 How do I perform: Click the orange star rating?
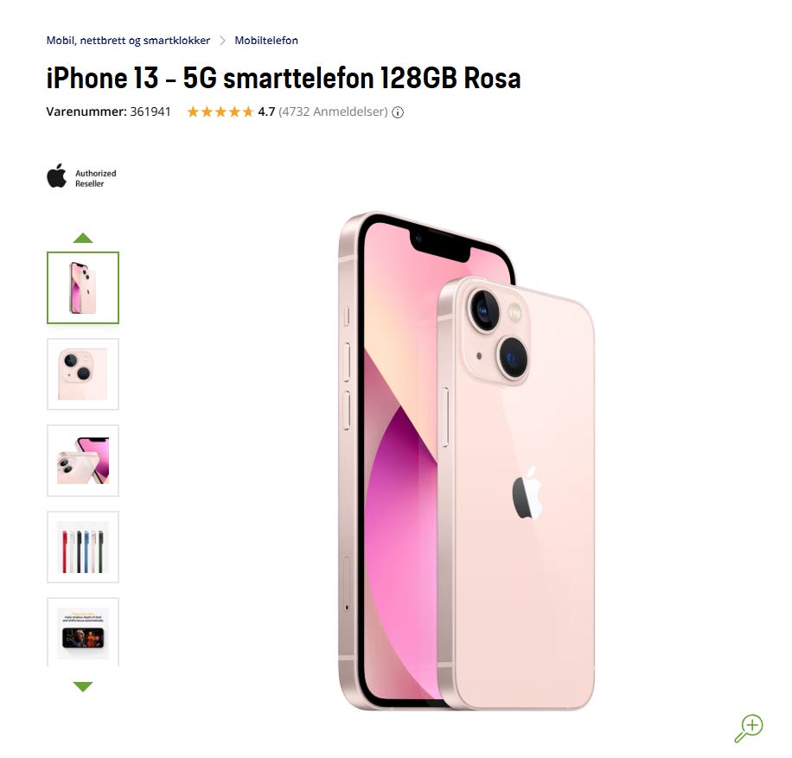pyautogui.click(x=220, y=111)
